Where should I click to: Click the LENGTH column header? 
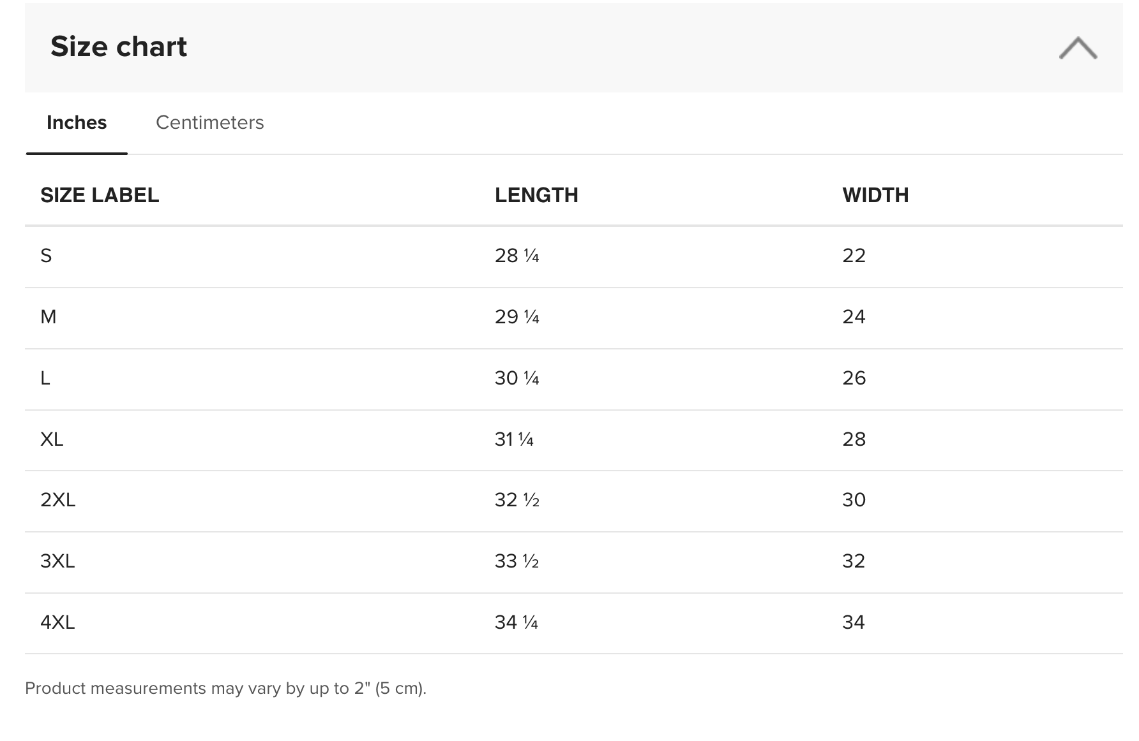pos(536,195)
